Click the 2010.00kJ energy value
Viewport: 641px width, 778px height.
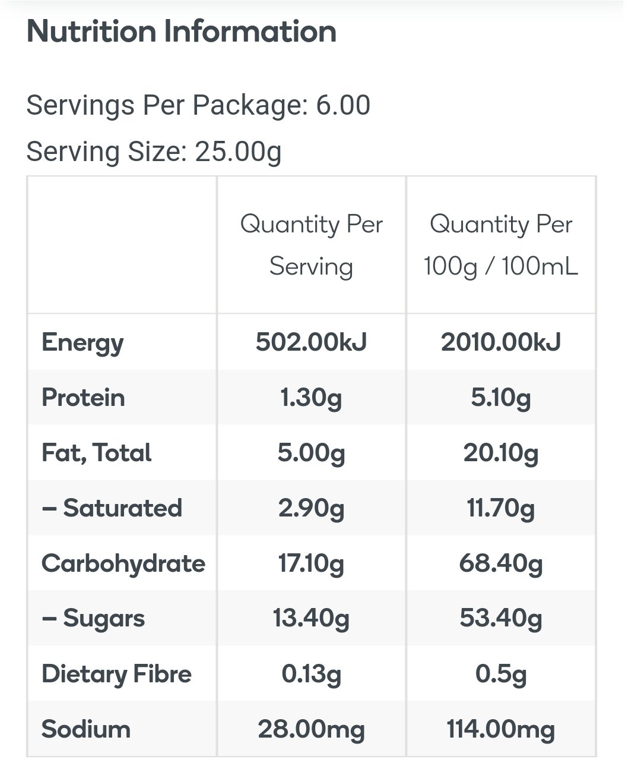click(500, 342)
